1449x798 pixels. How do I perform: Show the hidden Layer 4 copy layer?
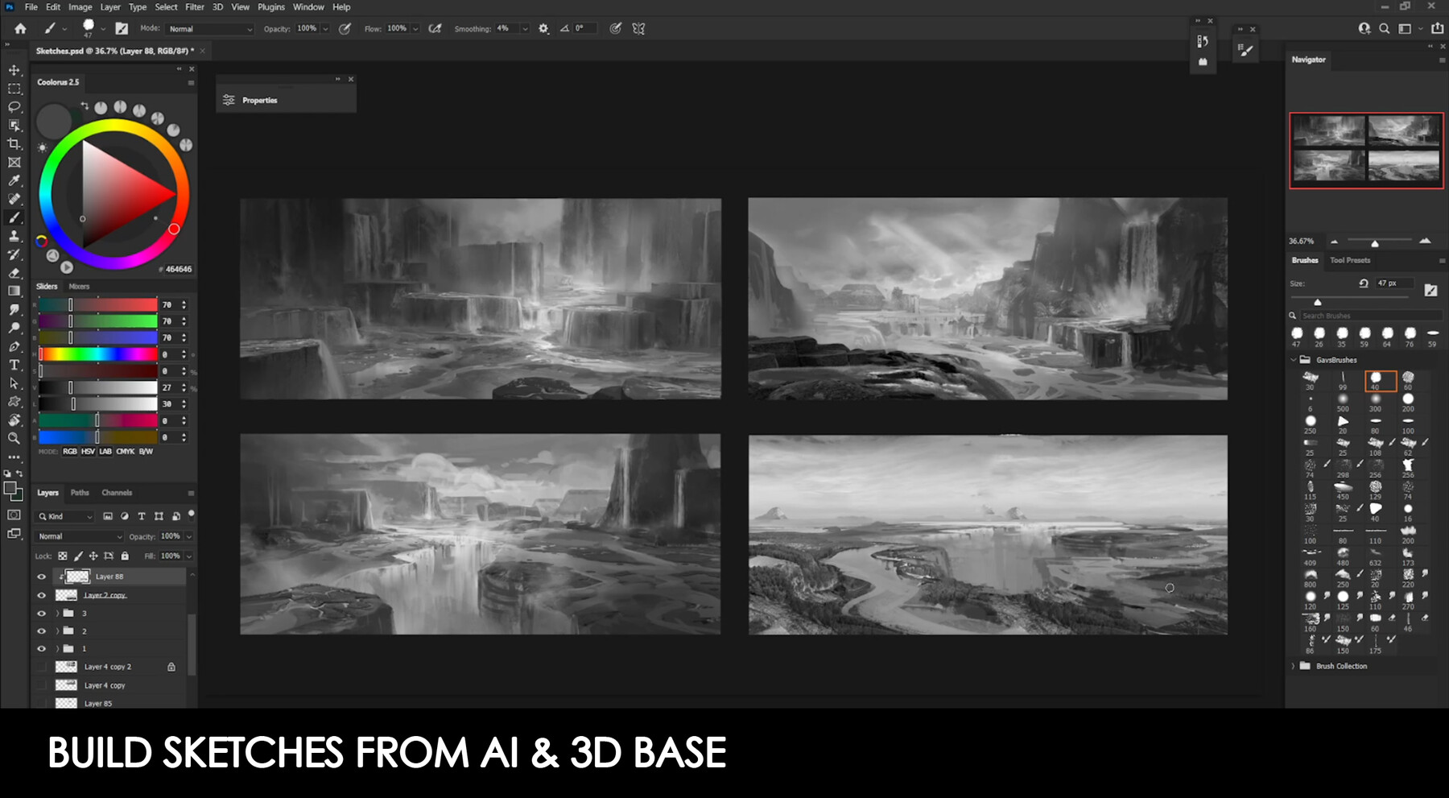tap(42, 684)
